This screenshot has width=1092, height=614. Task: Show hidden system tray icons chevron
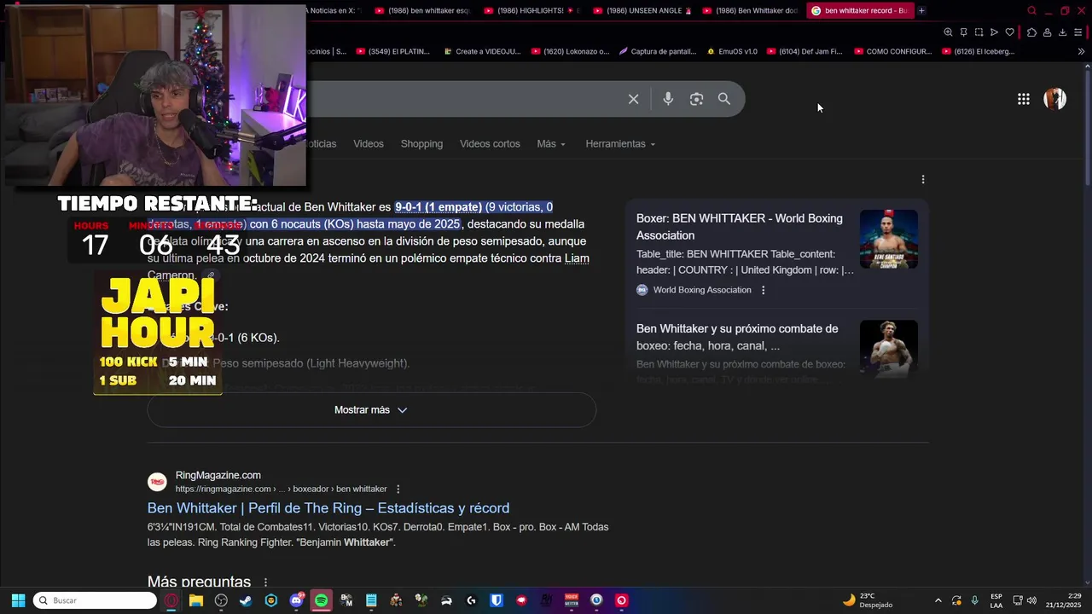click(x=938, y=600)
